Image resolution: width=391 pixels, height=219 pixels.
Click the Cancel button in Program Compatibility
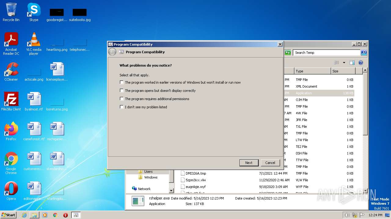coord(270,163)
